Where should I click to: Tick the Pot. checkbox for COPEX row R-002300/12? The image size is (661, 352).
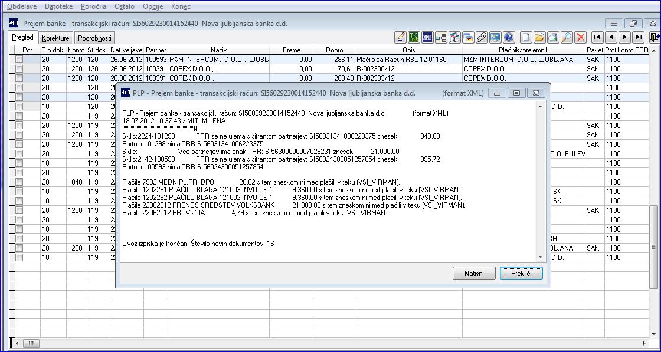(x=19, y=69)
